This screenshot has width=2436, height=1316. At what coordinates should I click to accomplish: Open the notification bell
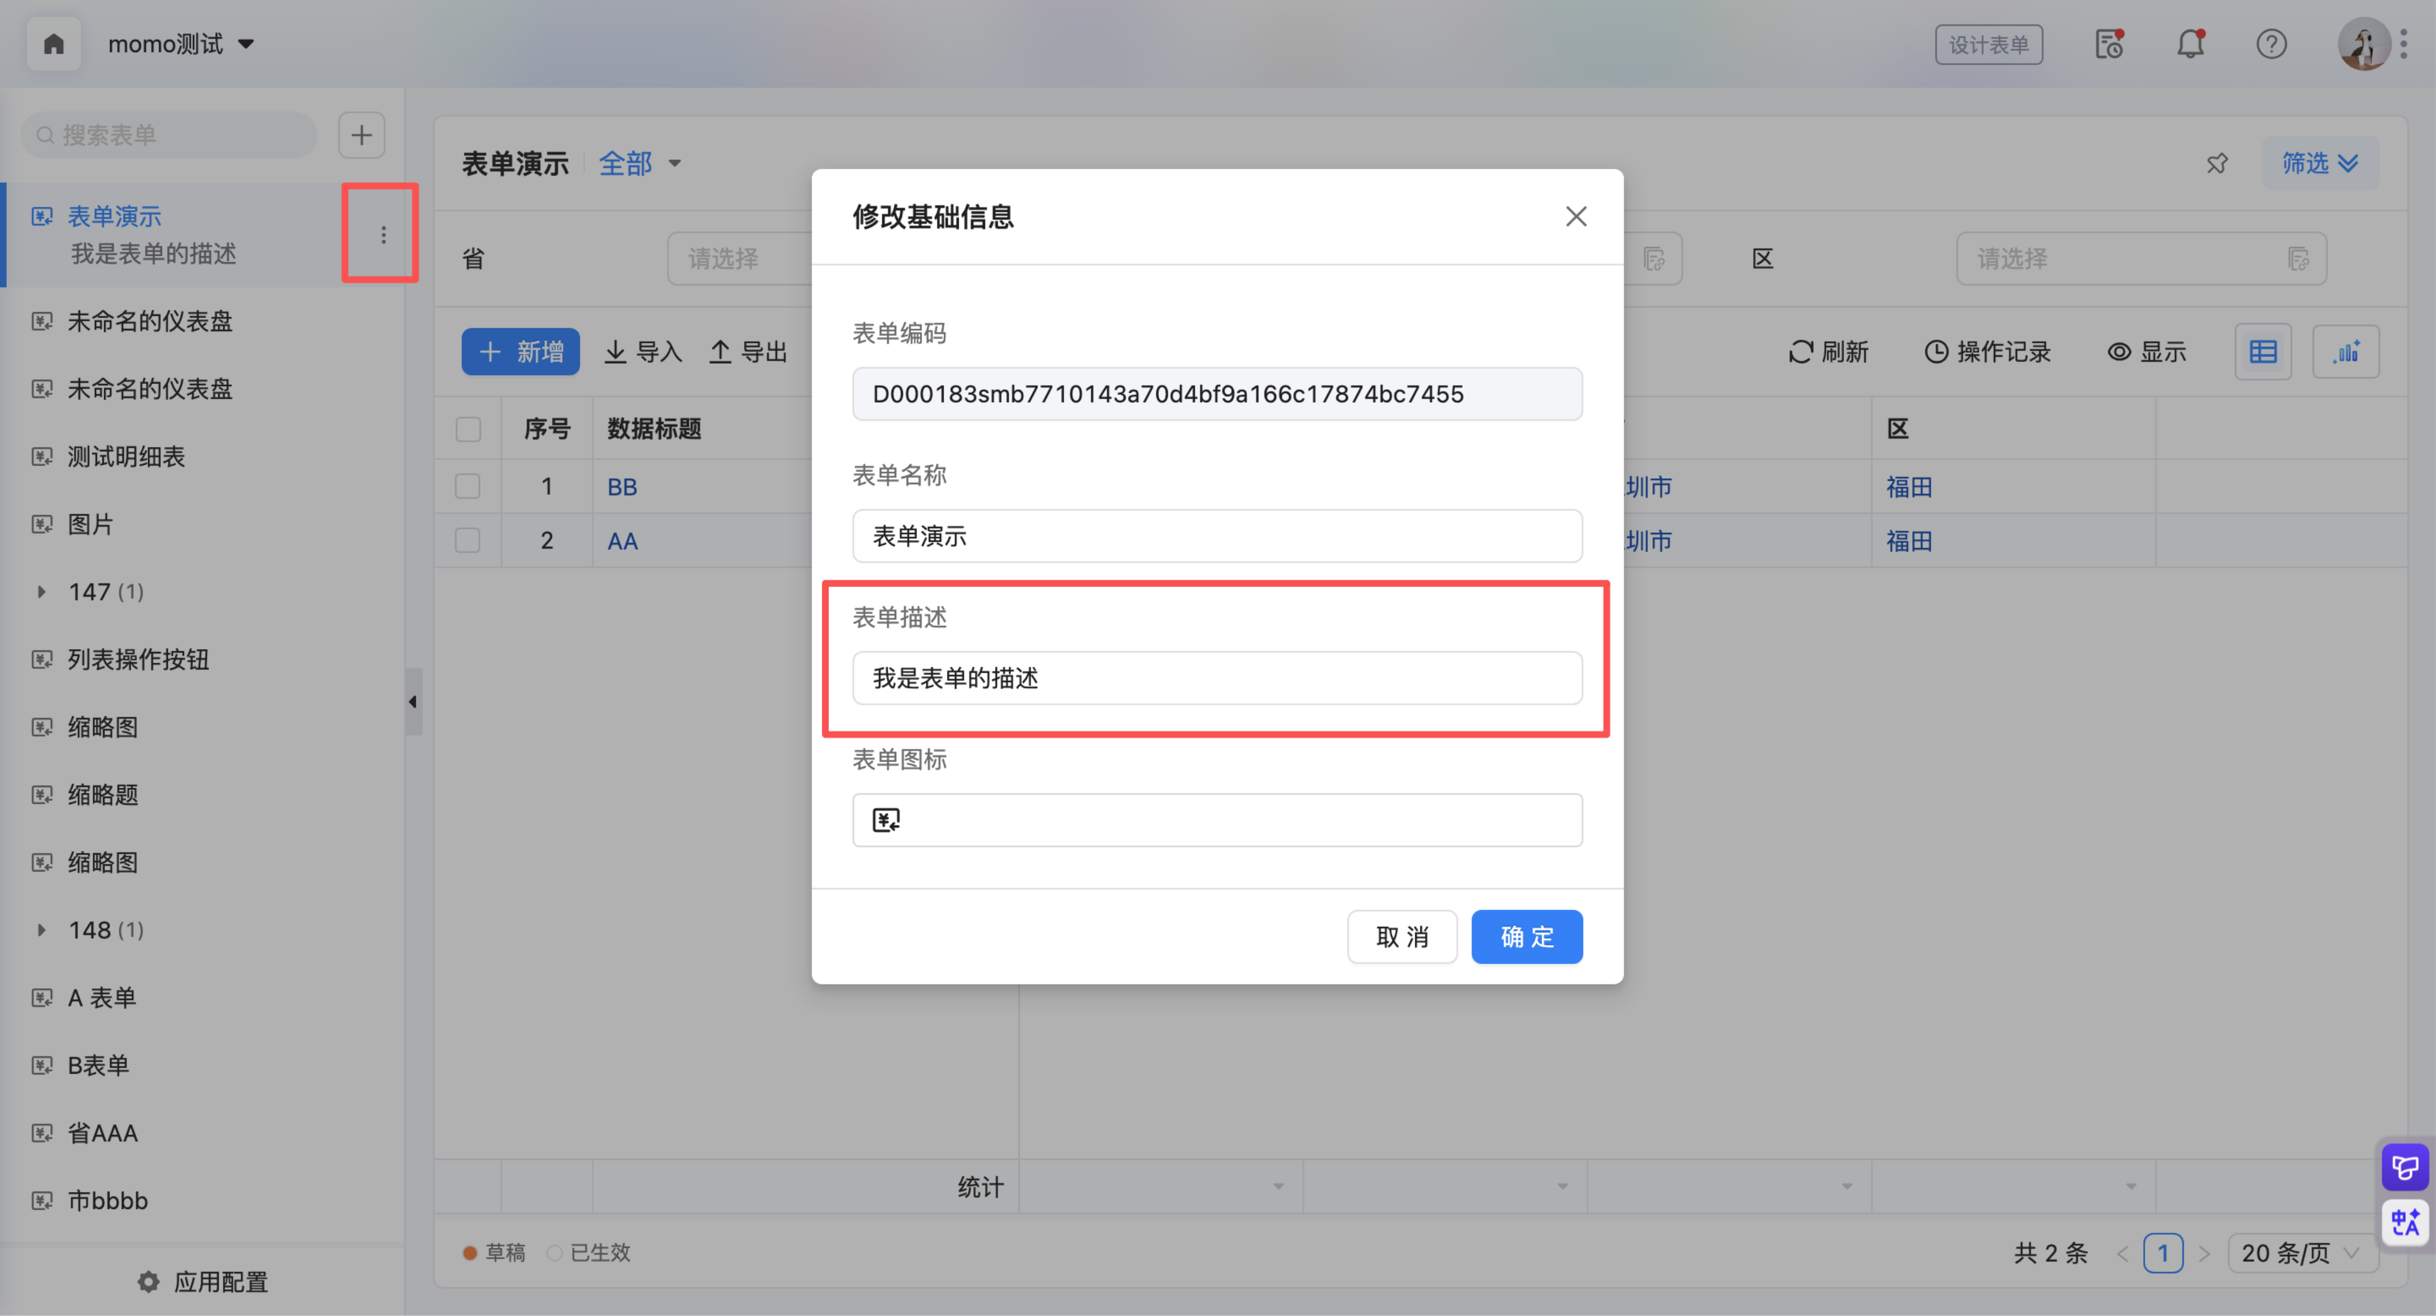pyautogui.click(x=2190, y=43)
